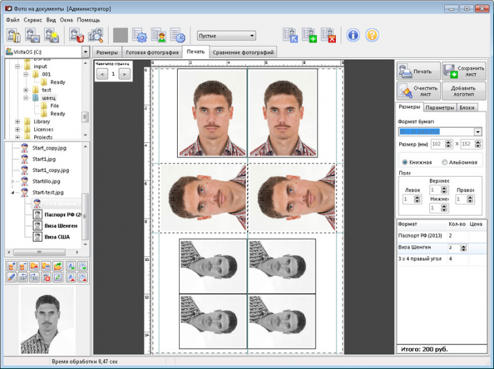Expand the Library folder in tree
494x369 pixels.
click(x=17, y=121)
